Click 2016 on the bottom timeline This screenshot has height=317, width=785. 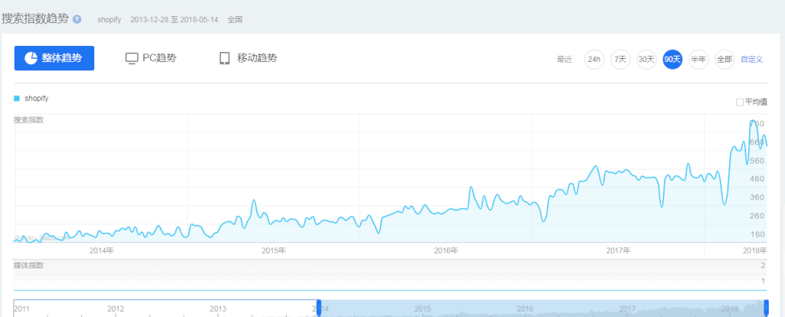[x=524, y=309]
